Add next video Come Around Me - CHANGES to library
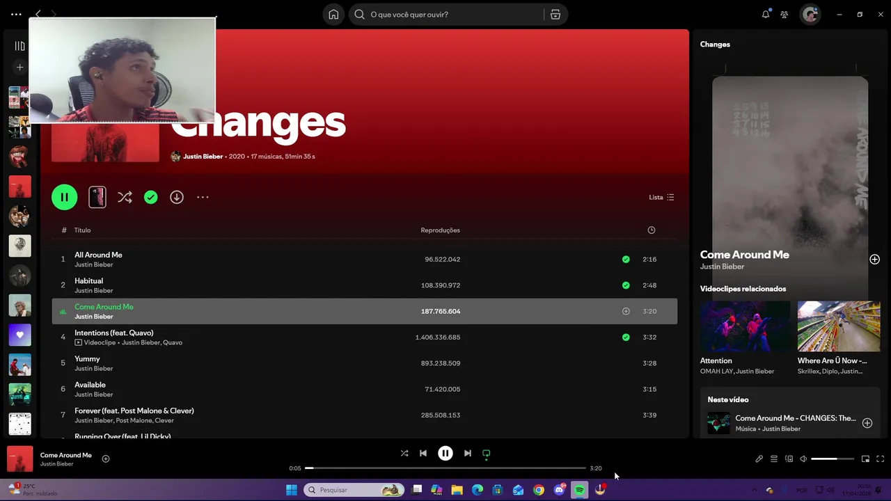Screen dimensions: 891x501 867,423
